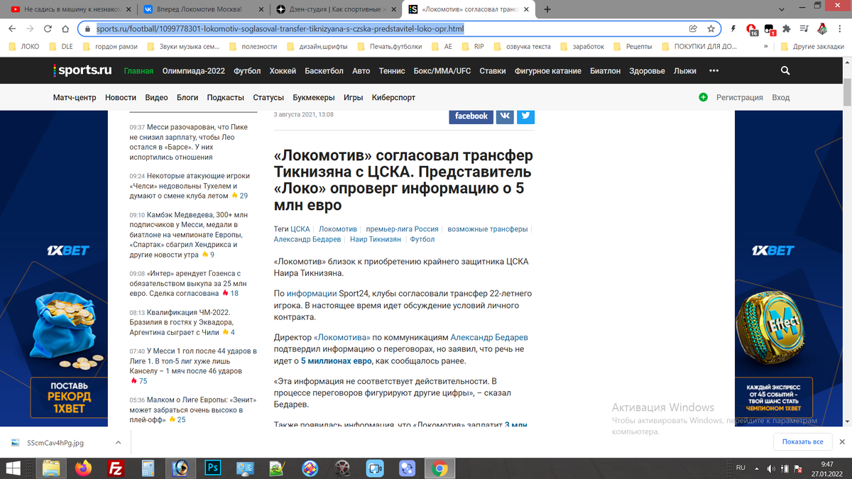Open the Олимпиада-2022 menu item
Viewport: 852px width, 479px height.
pyautogui.click(x=193, y=71)
